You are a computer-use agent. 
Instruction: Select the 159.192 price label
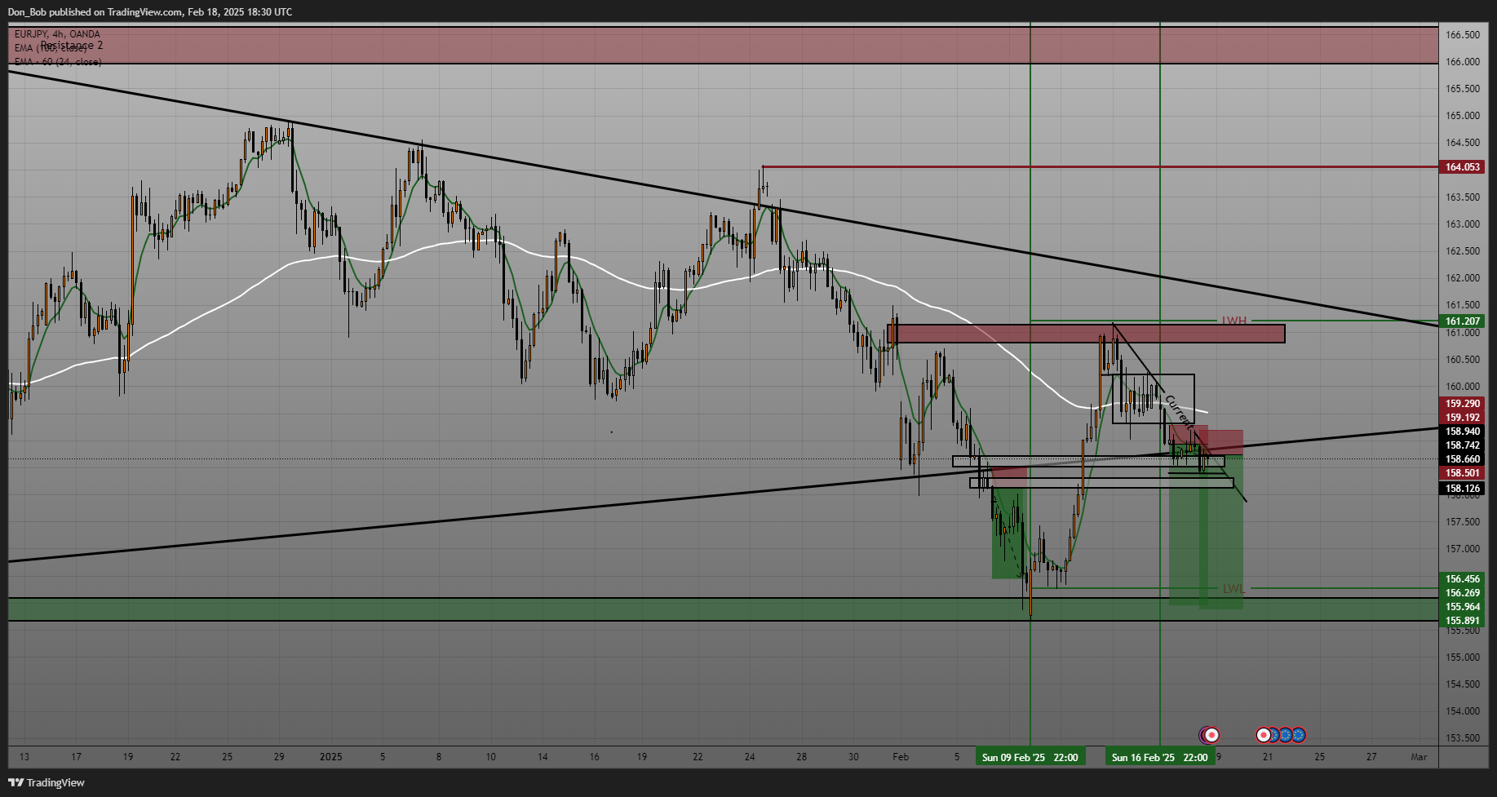[1462, 418]
